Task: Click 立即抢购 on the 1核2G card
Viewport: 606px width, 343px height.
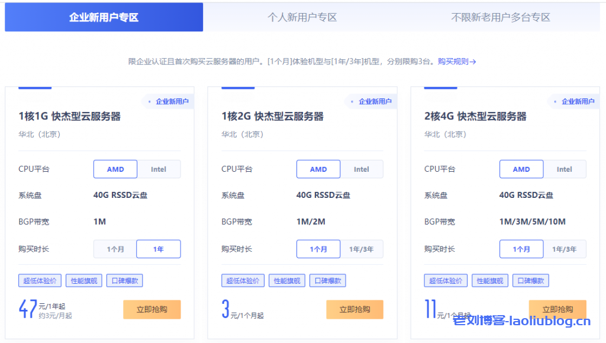Action: (354, 309)
